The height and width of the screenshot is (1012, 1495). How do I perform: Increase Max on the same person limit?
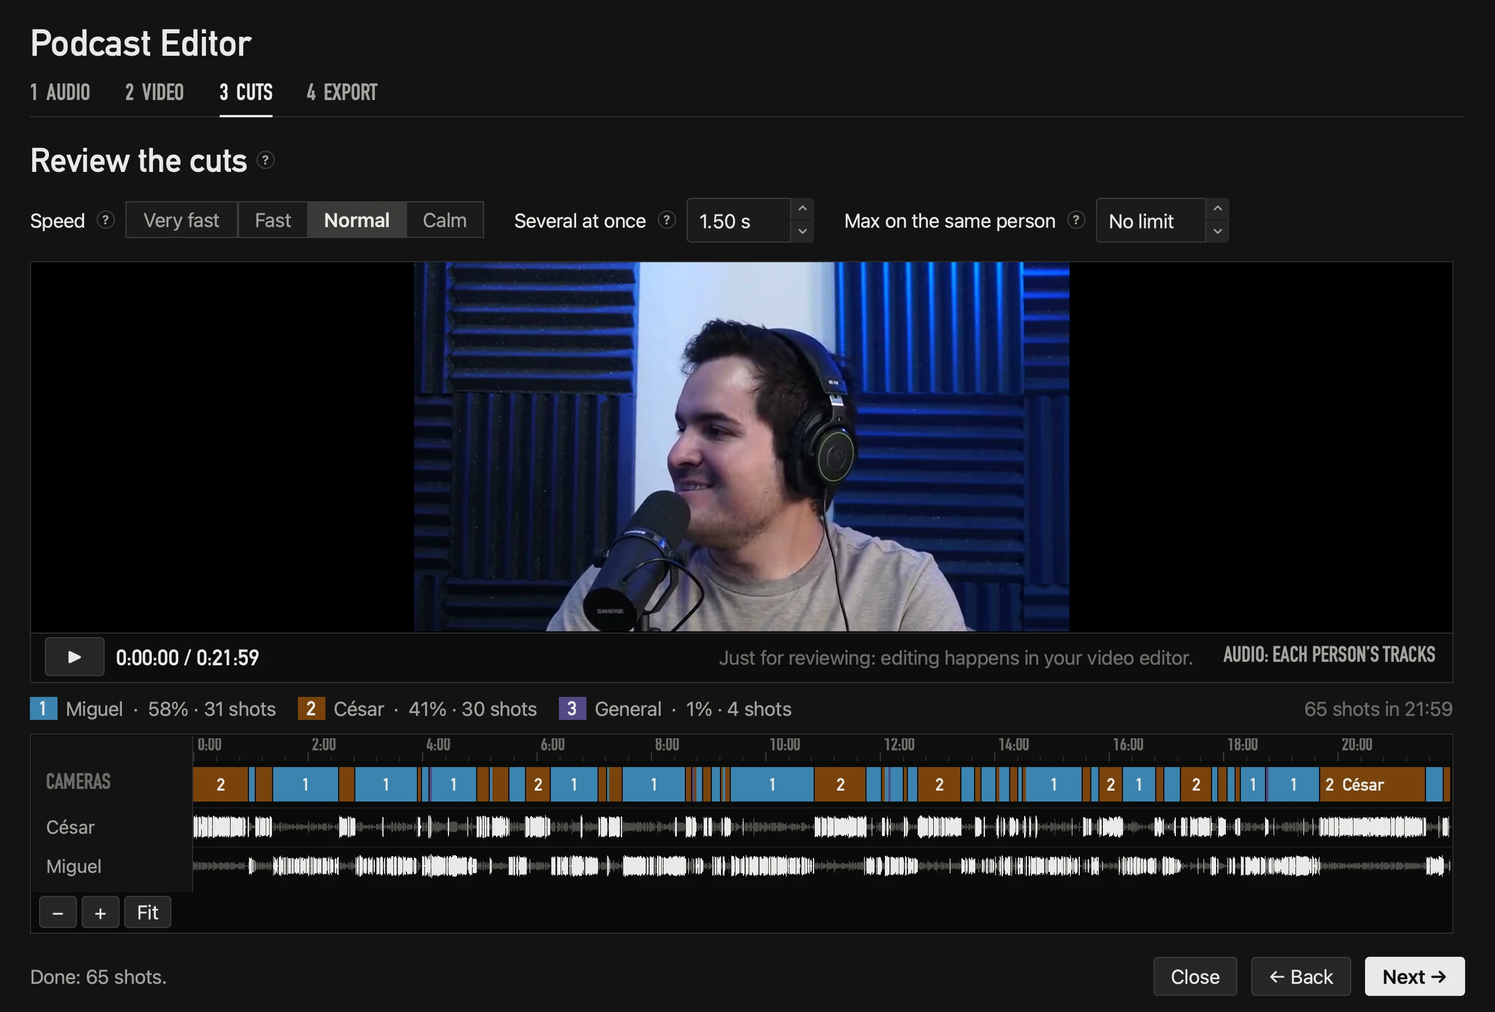[x=1217, y=209]
